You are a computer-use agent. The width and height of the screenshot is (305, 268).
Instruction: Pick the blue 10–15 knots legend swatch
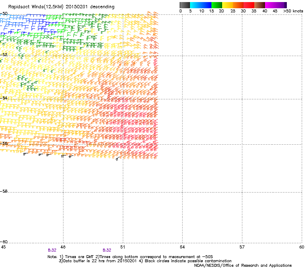click(x=206, y=5)
